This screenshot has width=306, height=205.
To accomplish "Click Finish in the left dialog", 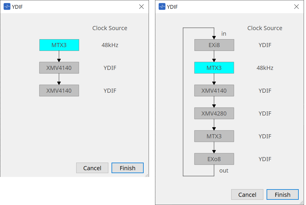I will [128, 168].
